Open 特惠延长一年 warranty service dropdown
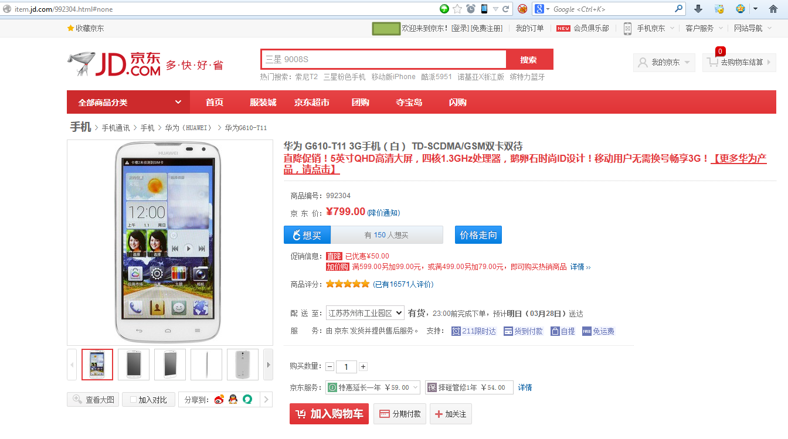Image resolution: width=788 pixels, height=439 pixels. 373,387
